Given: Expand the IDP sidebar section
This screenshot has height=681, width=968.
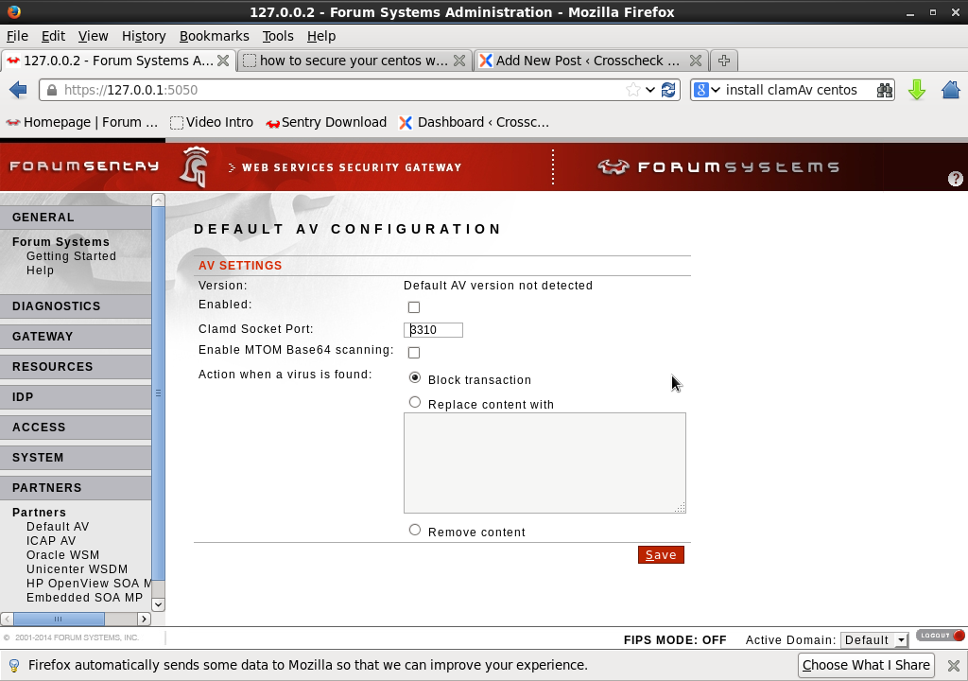Looking at the screenshot, I should [76, 396].
